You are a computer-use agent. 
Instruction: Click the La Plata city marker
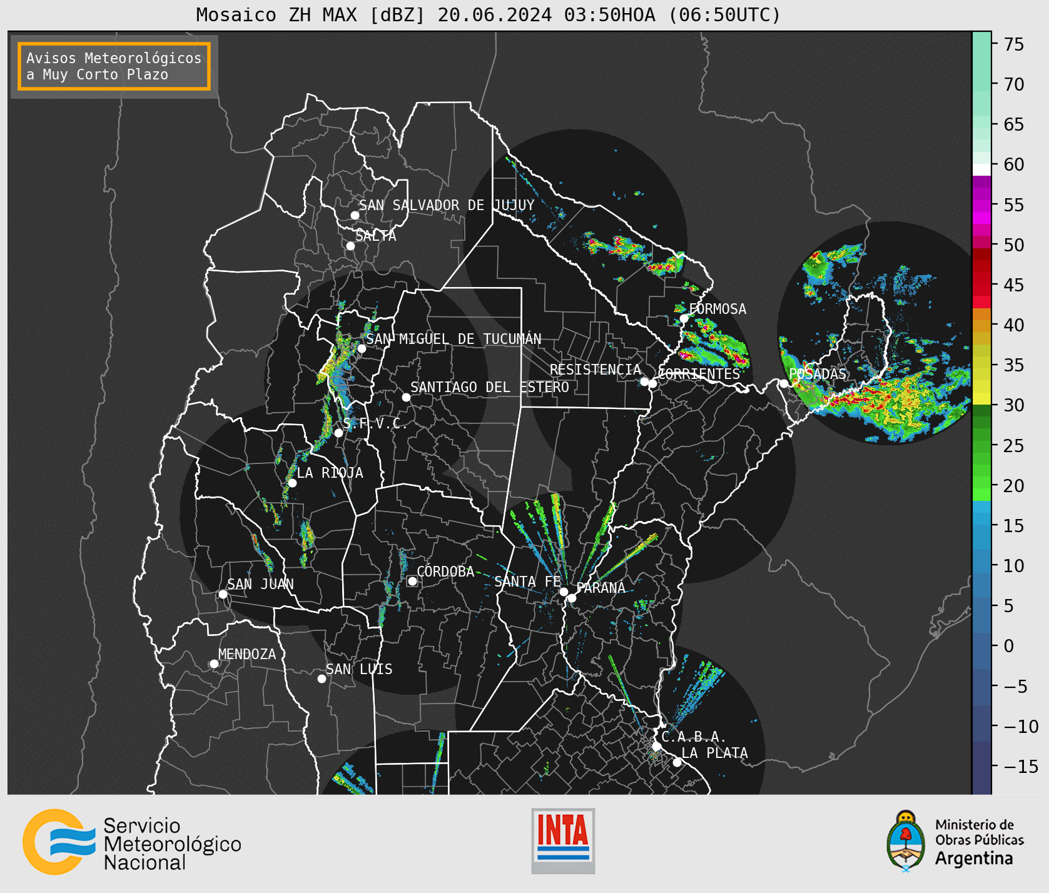(x=677, y=762)
